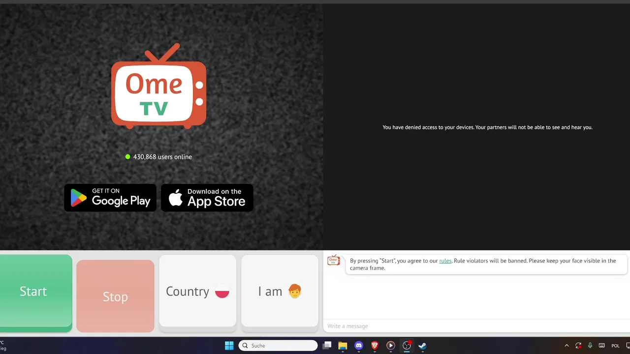The image size is (630, 354).
Task: Show hidden system tray icons
Action: pyautogui.click(x=567, y=346)
